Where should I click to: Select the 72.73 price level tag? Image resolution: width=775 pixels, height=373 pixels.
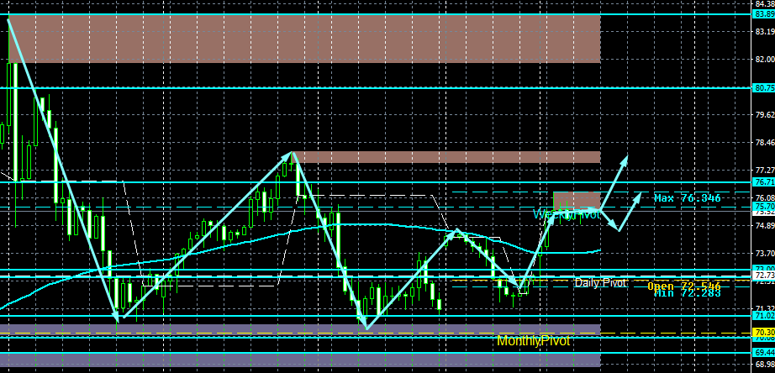762,275
